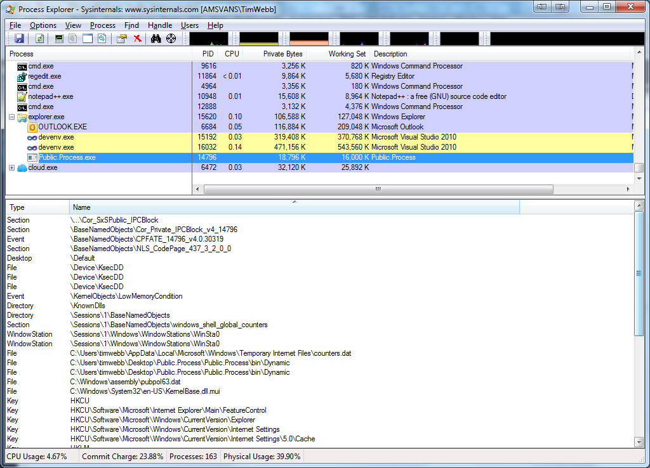Screen dimensions: 650x468
Task: Save the process list to a file
Action: 20,39
